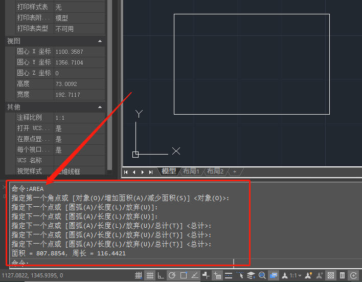Click the checkerboard transparency icon

[331, 275]
